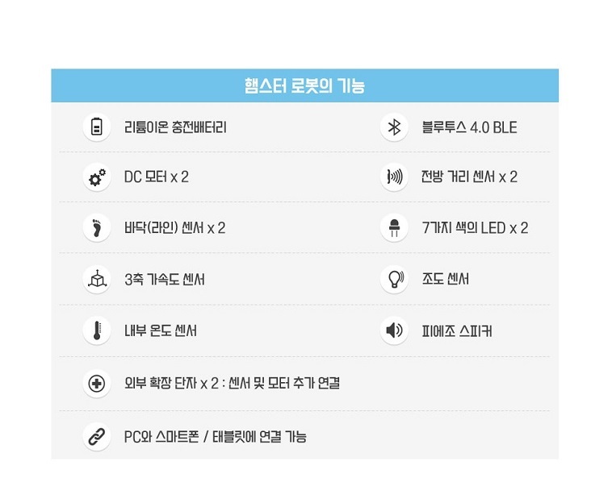Viewport: 612px width, 499px height.
Task: Click the 7가지 색의 LED x 2 text
Action: [x=475, y=227]
